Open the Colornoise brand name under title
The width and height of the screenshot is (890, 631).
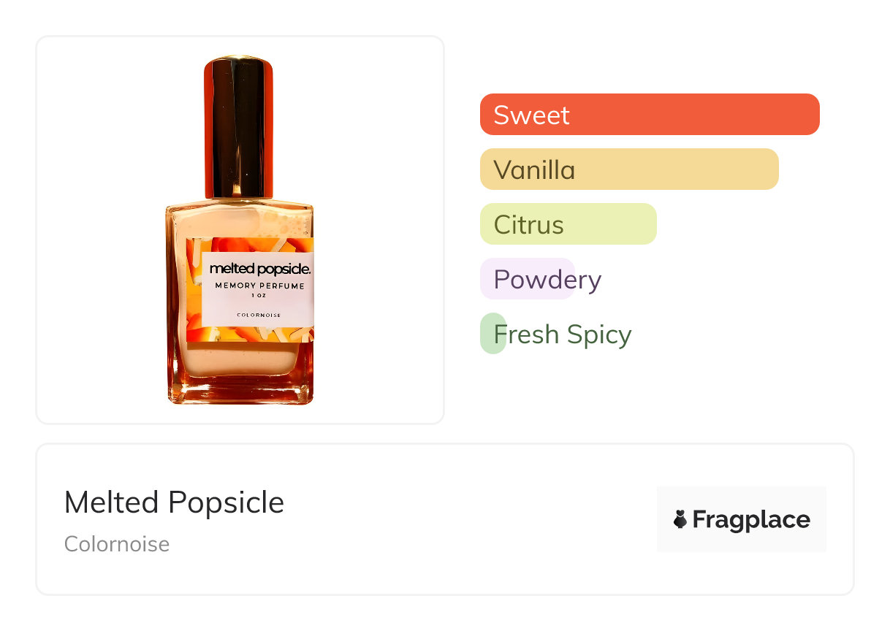(117, 544)
